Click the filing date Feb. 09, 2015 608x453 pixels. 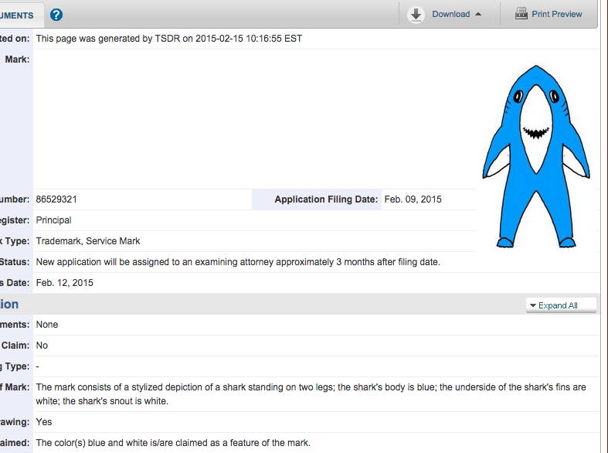(413, 199)
